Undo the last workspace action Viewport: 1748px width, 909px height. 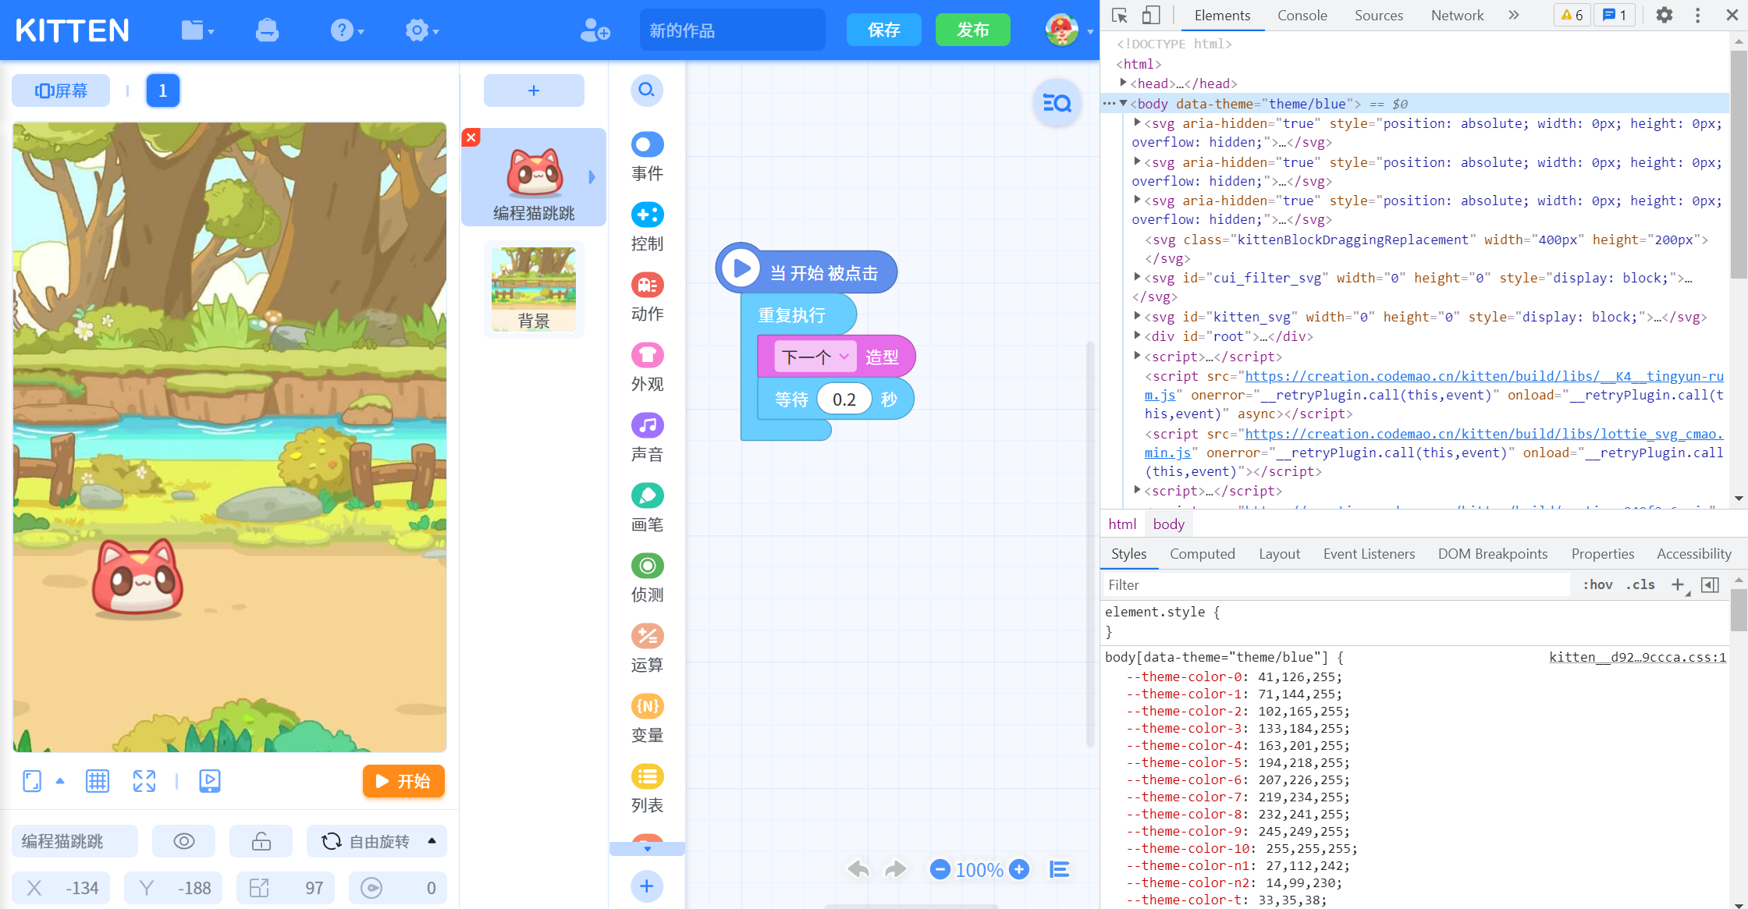pyautogui.click(x=858, y=869)
